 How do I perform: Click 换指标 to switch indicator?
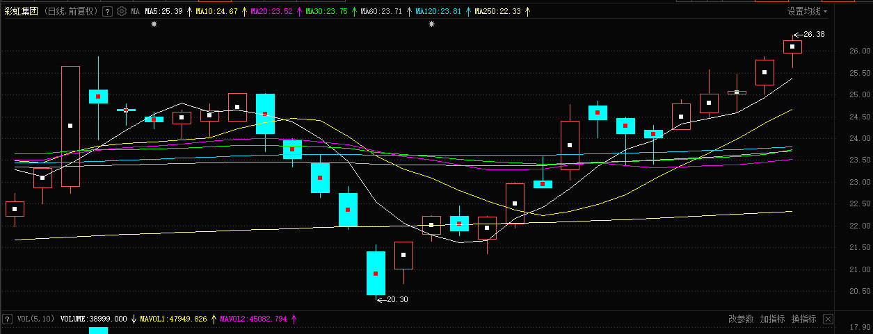pyautogui.click(x=803, y=319)
